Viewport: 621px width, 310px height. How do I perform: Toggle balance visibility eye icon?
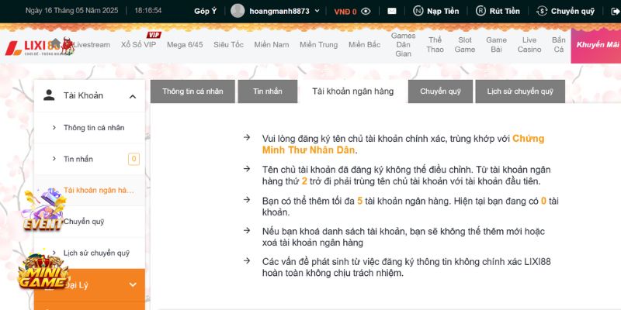click(x=366, y=12)
